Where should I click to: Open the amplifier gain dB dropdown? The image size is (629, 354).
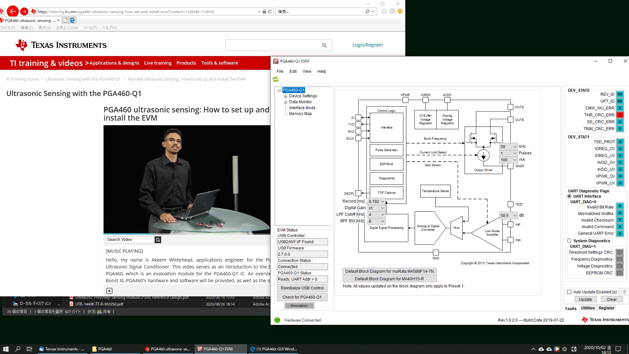pyautogui.click(x=508, y=216)
